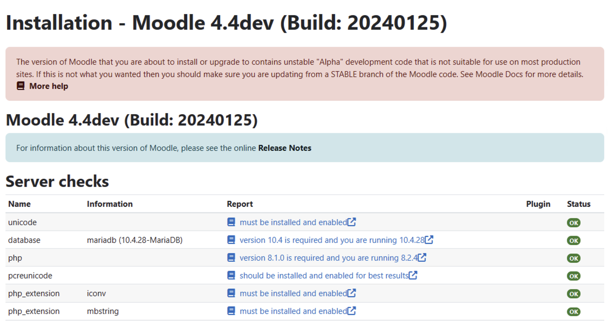The image size is (614, 321).
Task: Select the 'pcreunicode' name cell
Action: 30,276
